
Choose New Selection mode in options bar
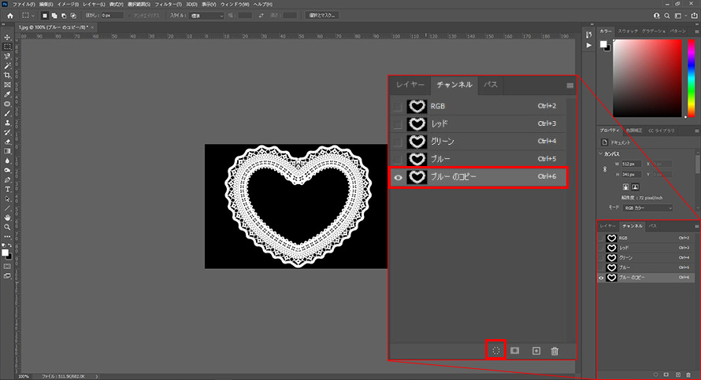(45, 16)
